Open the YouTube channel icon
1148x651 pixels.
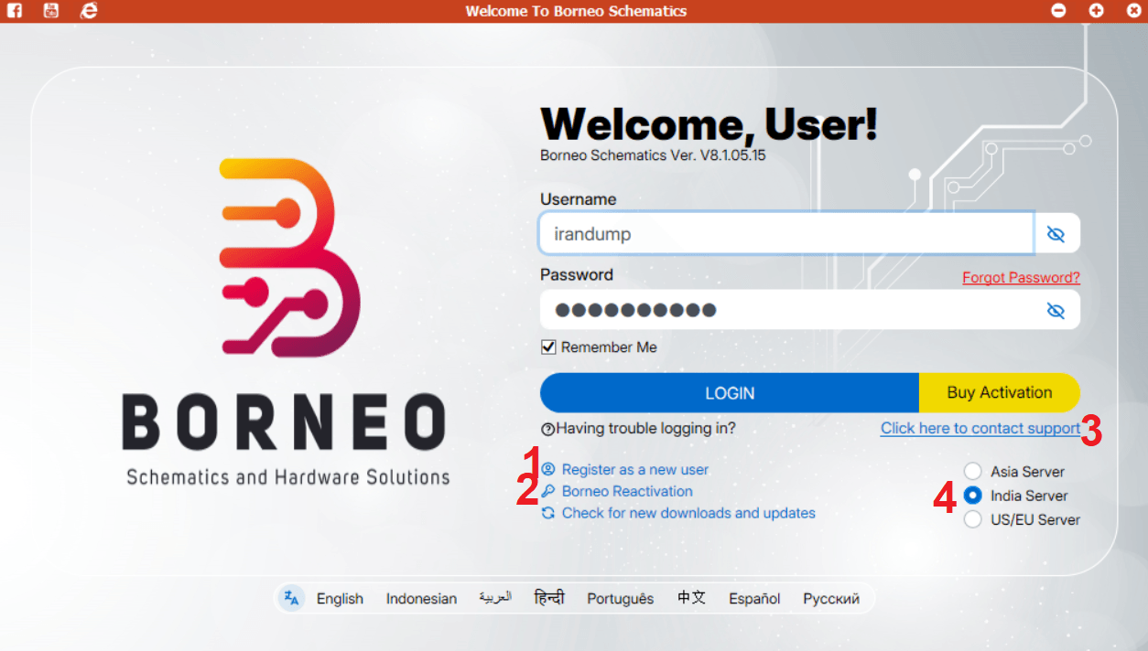[x=51, y=11]
